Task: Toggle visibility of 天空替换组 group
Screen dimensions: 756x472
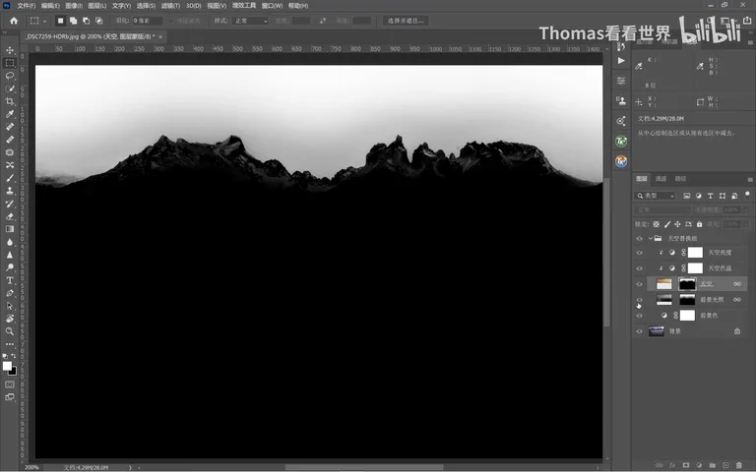Action: pyautogui.click(x=639, y=238)
